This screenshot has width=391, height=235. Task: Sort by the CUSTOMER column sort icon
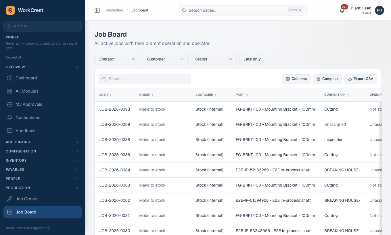click(216, 95)
